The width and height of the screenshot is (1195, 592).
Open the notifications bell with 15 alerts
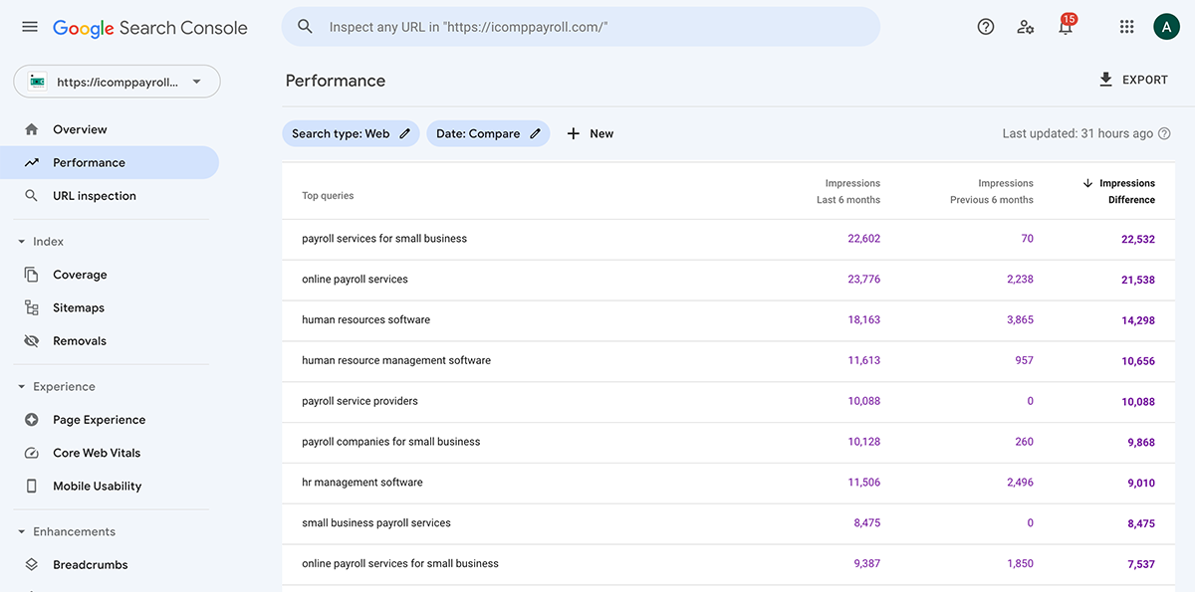[1065, 27]
